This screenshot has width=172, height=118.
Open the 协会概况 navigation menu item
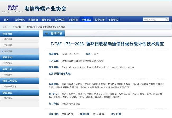[20, 20]
